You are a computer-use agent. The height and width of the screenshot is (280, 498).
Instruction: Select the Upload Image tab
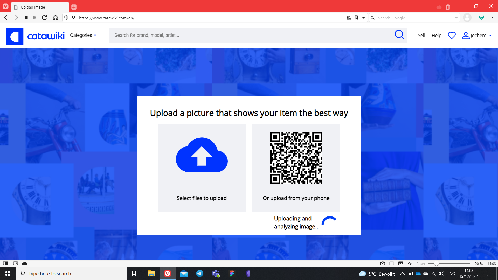tap(40, 7)
